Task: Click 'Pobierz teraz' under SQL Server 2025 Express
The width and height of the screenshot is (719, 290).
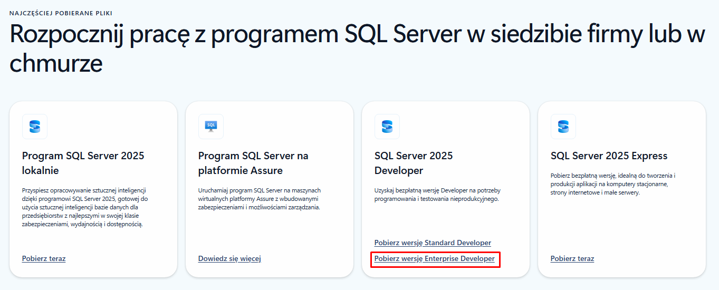Action: coord(572,258)
